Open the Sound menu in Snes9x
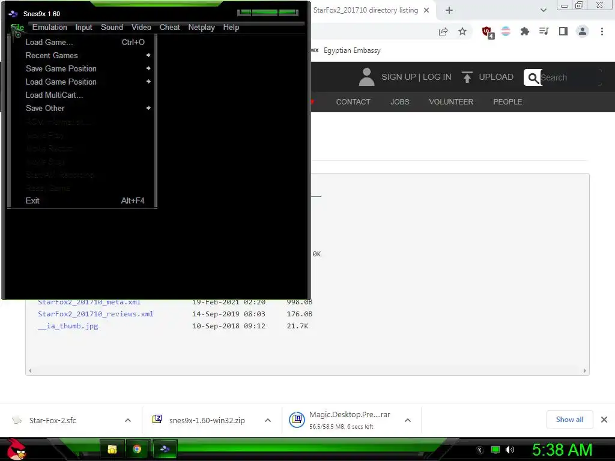The image size is (615, 461). (x=112, y=28)
